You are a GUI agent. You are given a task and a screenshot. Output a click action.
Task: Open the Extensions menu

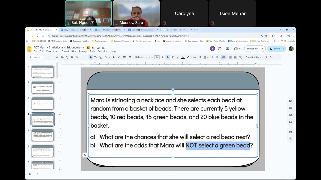103,51
